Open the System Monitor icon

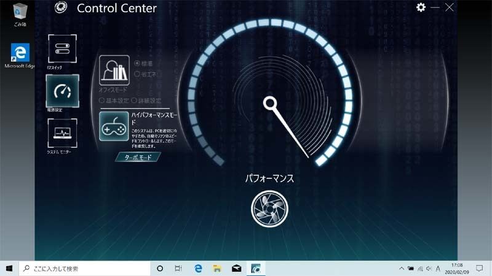(x=62, y=133)
